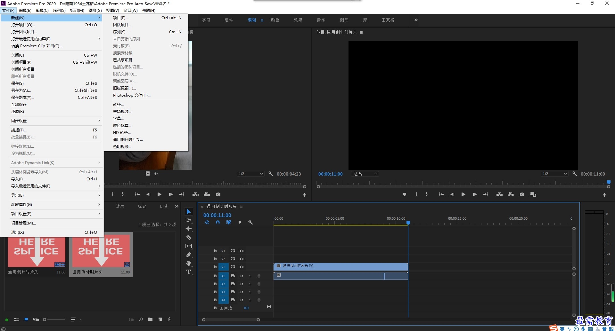Add marker in program monitor
Screen dimensions: 615x331
pyautogui.click(x=405, y=194)
